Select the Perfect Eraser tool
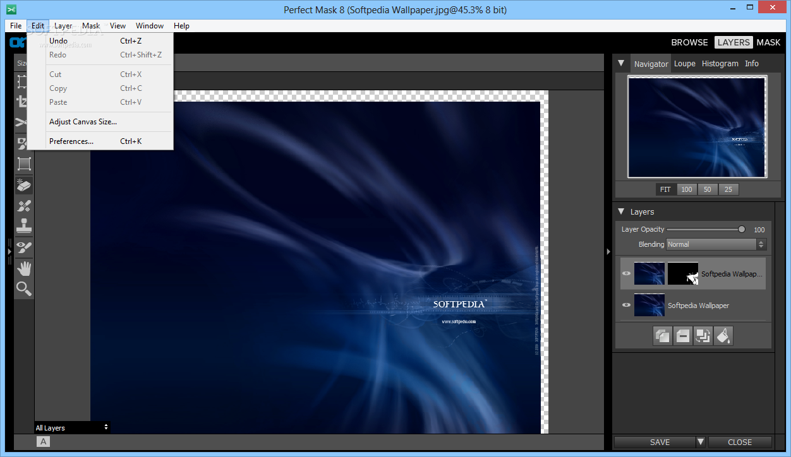This screenshot has width=791, height=457. click(23, 185)
